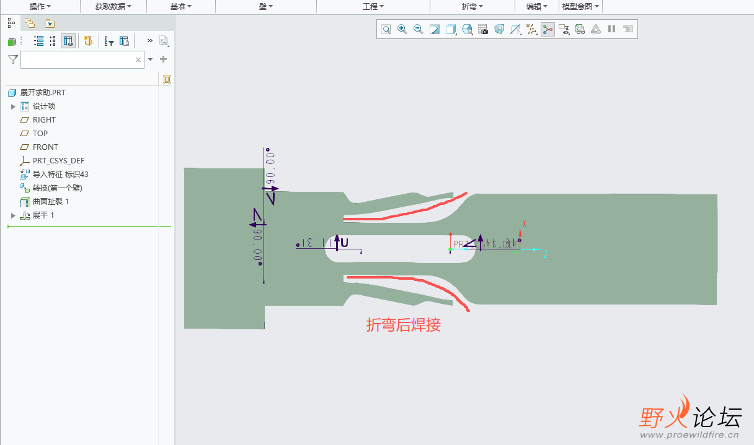This screenshot has height=445, width=754.
Task: Clear the search field with X
Action: [138, 60]
